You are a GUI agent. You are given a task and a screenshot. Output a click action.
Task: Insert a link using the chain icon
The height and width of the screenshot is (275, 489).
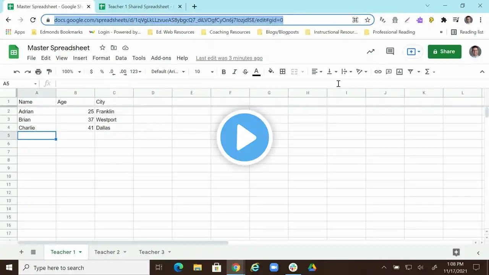pos(378,71)
